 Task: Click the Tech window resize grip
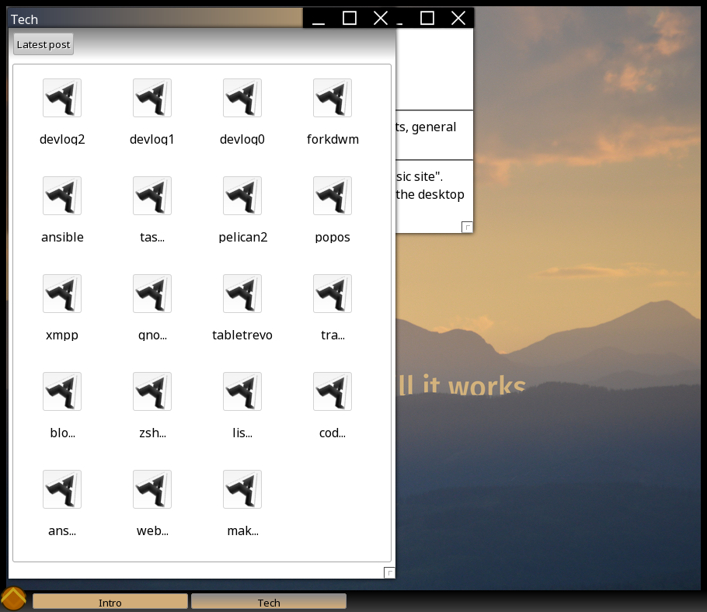[x=389, y=572]
